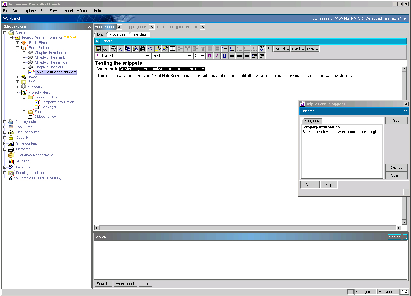Paste from clipboard with the paste icon
Viewport: 411px width, 296px height.
coord(135,49)
